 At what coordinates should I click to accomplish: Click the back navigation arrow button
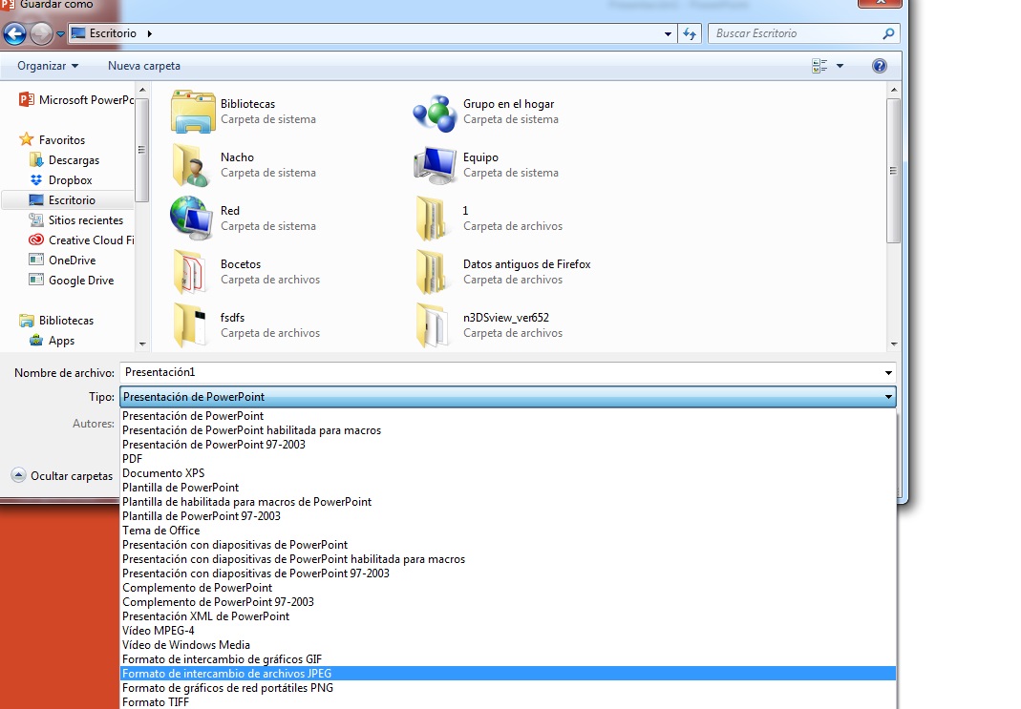click(x=14, y=34)
